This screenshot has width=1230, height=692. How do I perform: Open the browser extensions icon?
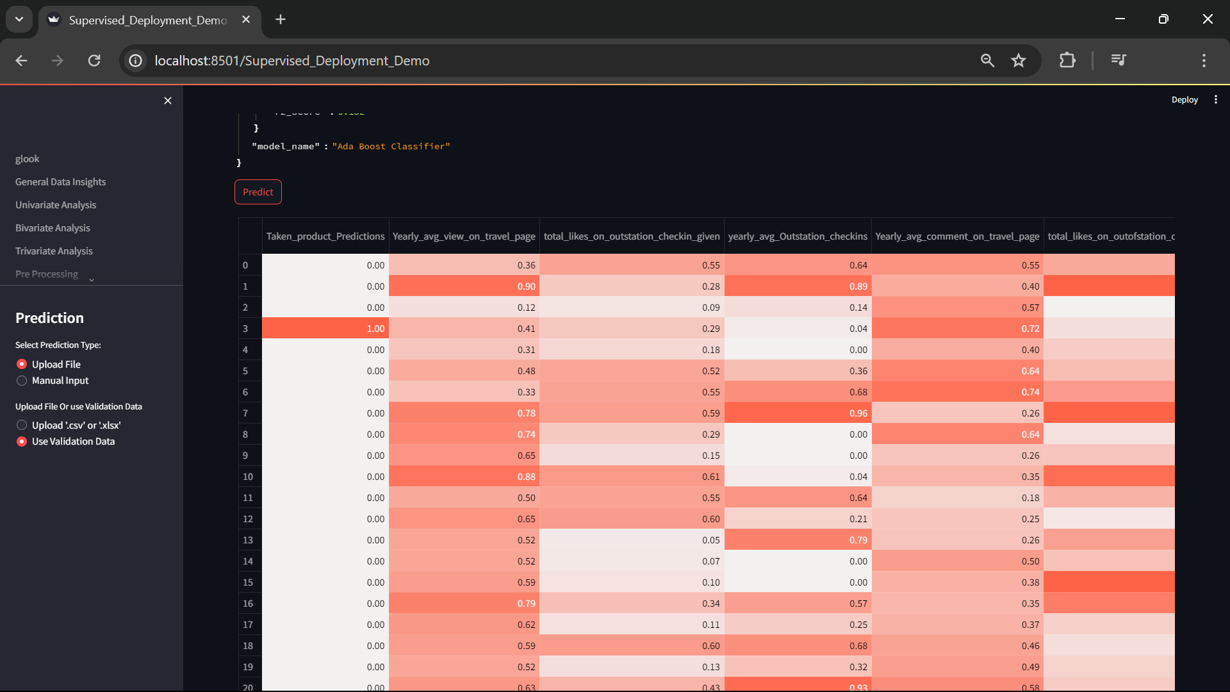tap(1067, 60)
